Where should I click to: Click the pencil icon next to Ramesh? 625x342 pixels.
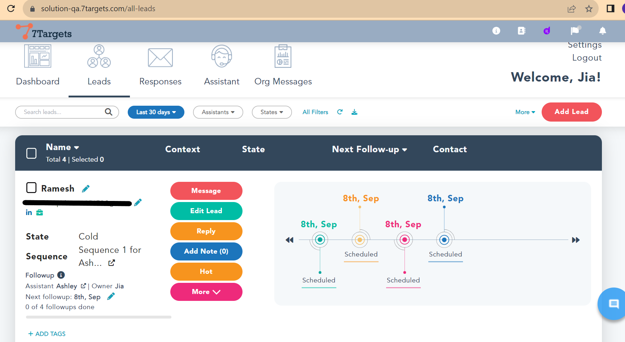[x=86, y=189]
